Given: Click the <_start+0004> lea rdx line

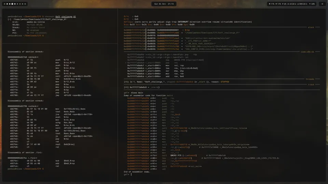Looking at the screenshot, I should coord(163,68).
